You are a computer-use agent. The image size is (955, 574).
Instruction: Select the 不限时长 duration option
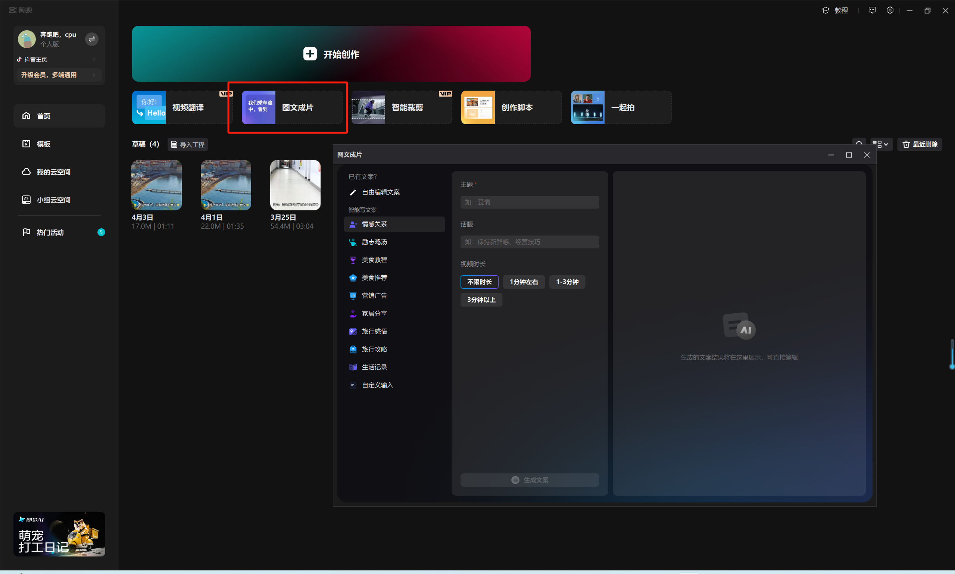click(479, 282)
